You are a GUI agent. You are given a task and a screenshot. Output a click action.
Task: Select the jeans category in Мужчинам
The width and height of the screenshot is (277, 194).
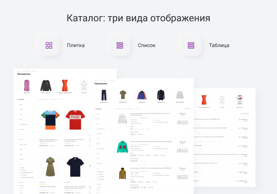[103, 95]
